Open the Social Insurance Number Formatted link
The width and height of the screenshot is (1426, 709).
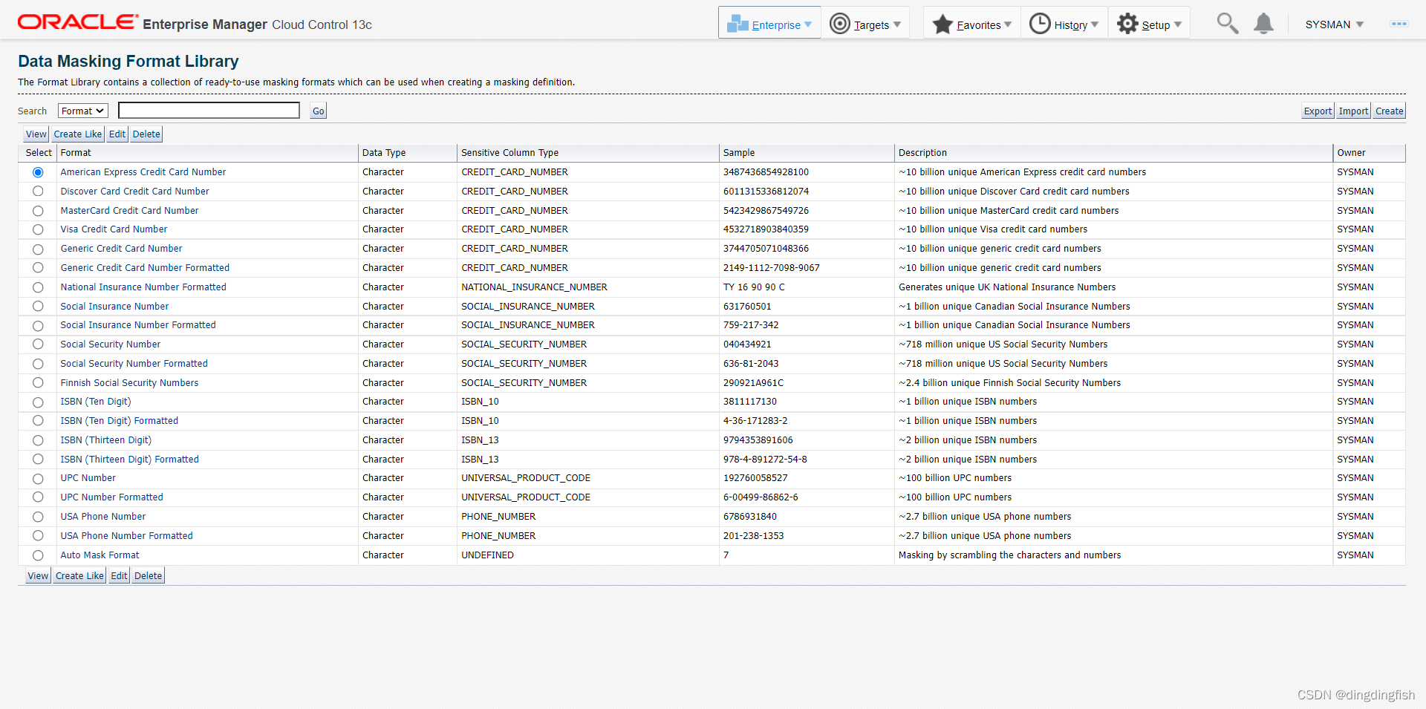pyautogui.click(x=138, y=325)
